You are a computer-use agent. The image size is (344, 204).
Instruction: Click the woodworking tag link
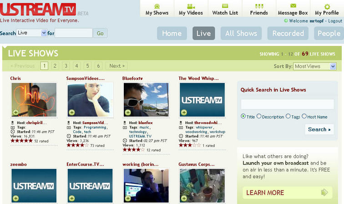point(196,132)
